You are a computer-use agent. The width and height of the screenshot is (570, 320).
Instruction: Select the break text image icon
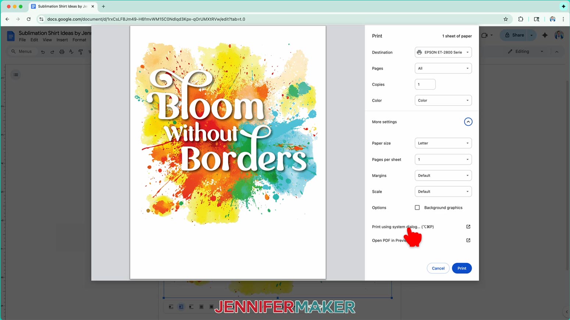click(x=191, y=307)
